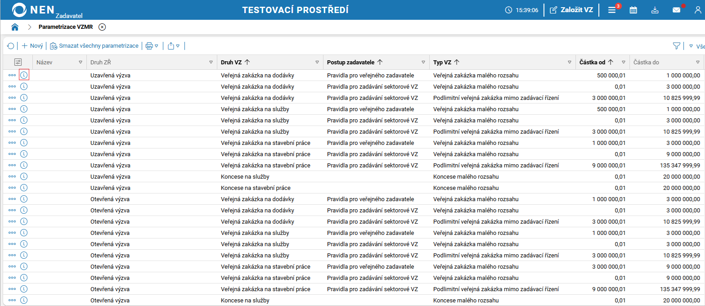Click the info icon on the first table row

click(23, 75)
